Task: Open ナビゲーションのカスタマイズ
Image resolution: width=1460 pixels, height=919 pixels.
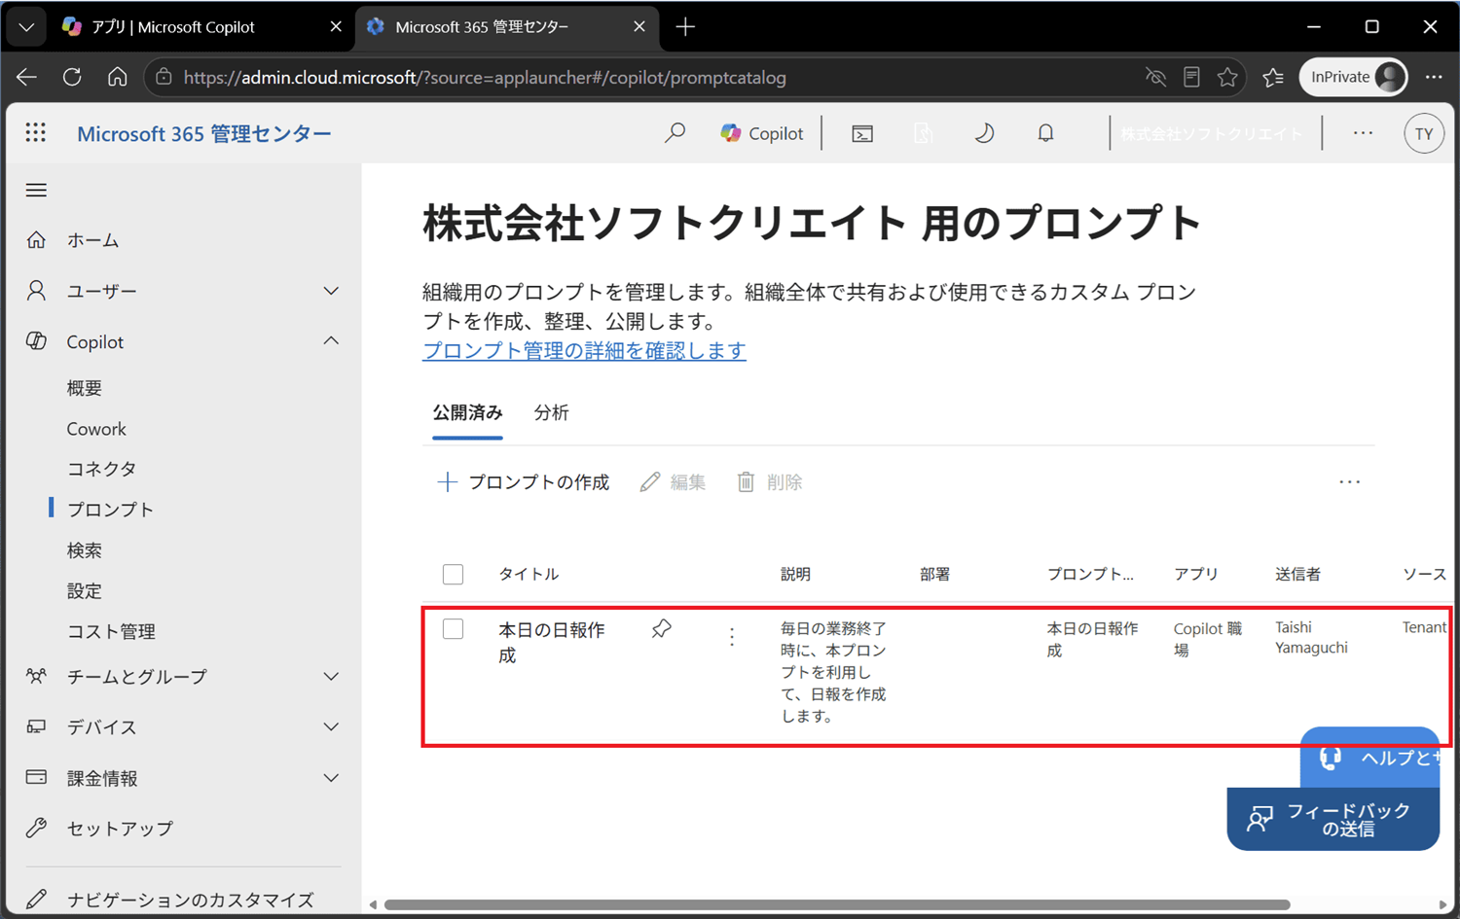Action: click(x=191, y=900)
